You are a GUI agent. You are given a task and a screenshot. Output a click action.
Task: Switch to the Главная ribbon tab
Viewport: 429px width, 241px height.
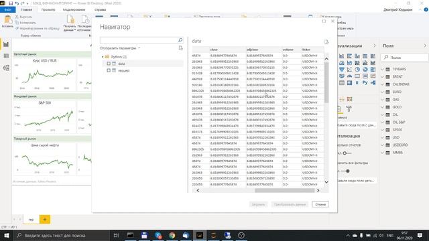point(27,9)
